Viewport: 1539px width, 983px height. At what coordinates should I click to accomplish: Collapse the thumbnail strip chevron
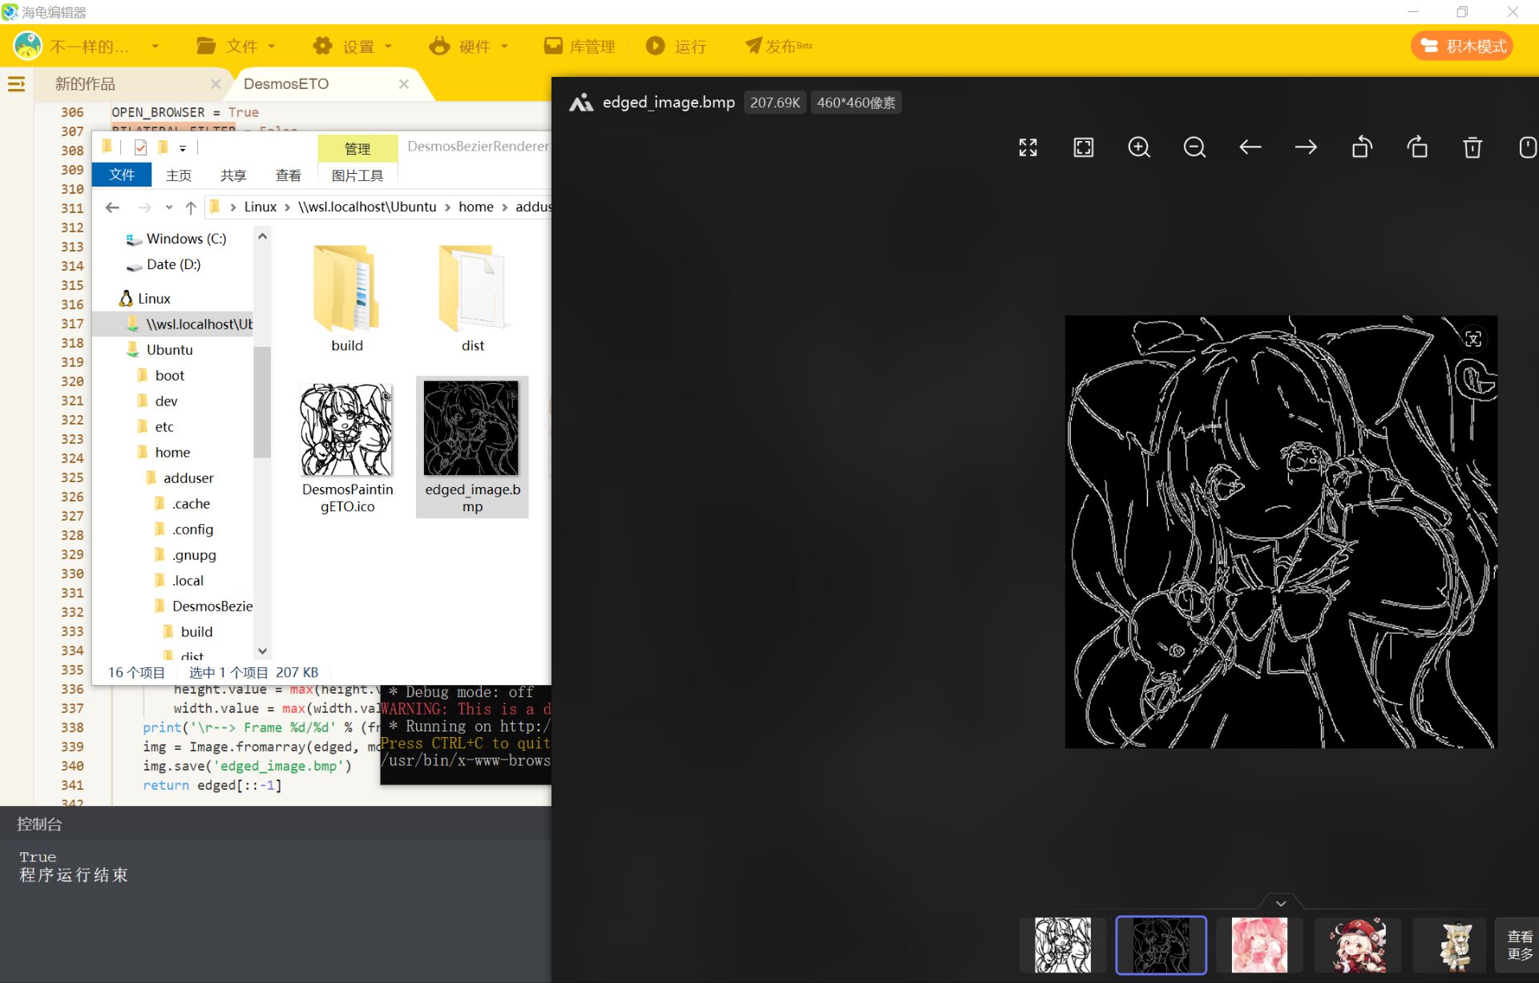tap(1280, 903)
